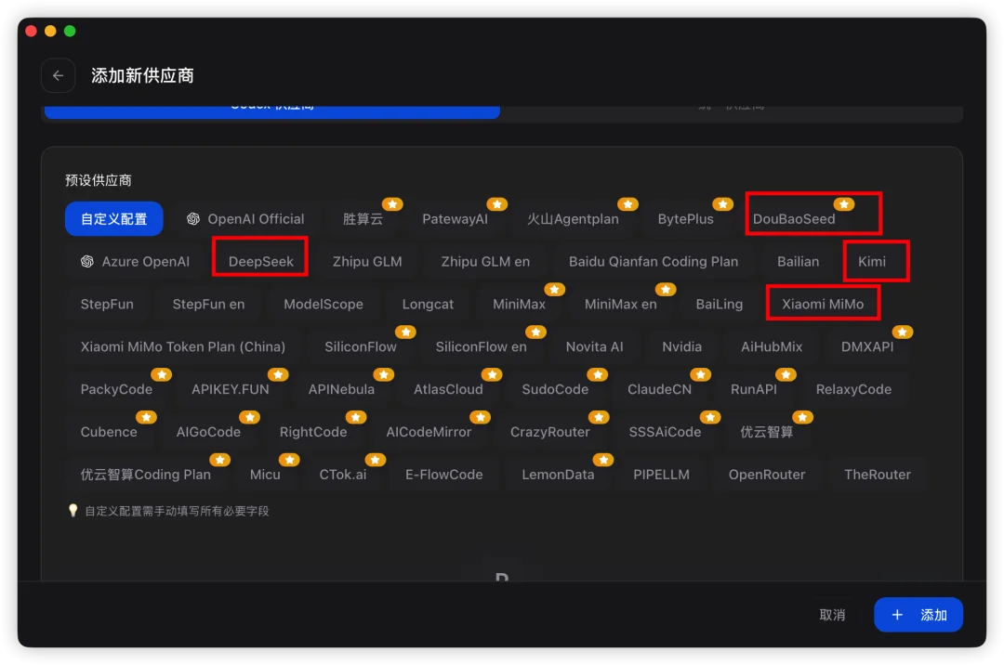Select the Micu provider
The width and height of the screenshot is (1004, 665).
265,475
